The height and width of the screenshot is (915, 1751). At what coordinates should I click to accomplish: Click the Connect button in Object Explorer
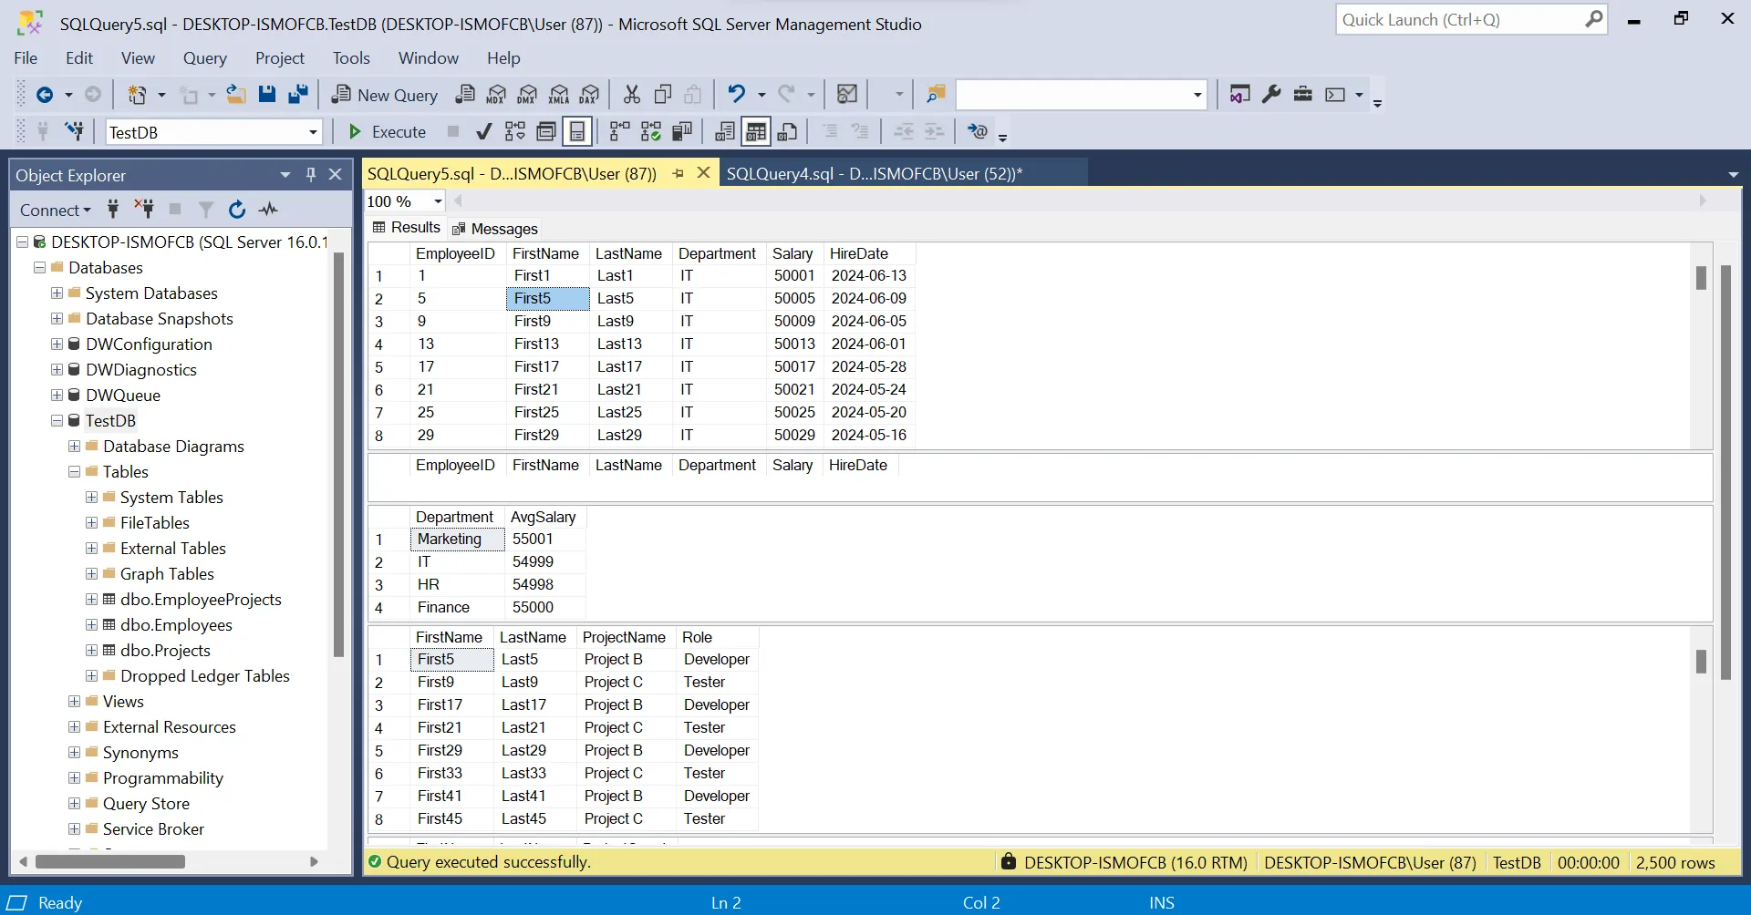[55, 211]
